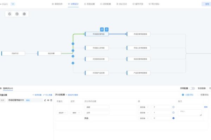Viewport: 211px width, 140px height.
Task: Click the import variable link in 变量设置
Action: click(47, 95)
